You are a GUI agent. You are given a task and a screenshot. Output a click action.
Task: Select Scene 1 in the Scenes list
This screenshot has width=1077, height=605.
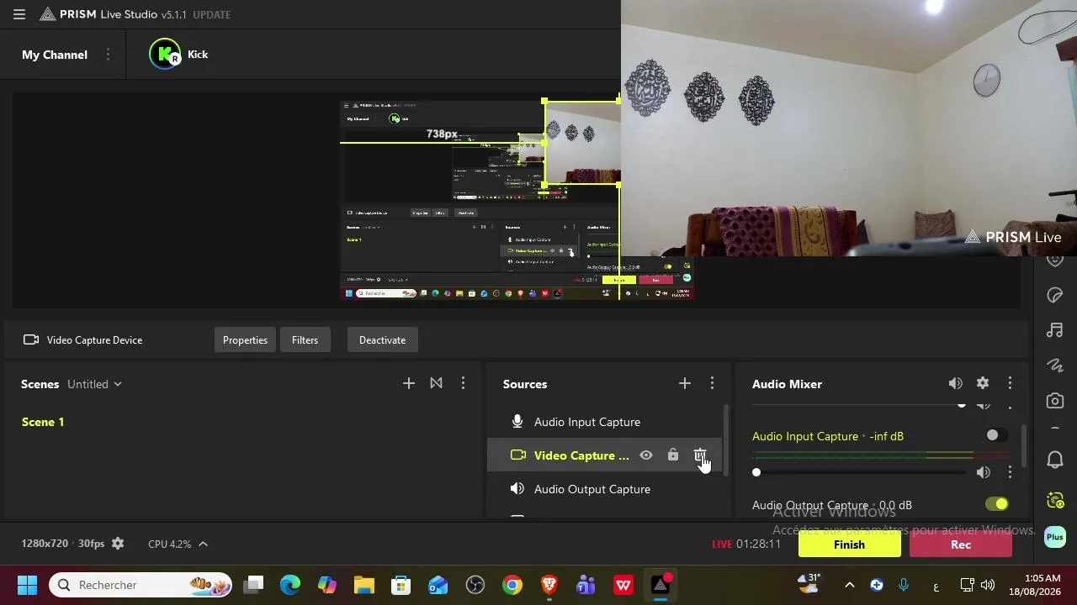[x=43, y=422]
